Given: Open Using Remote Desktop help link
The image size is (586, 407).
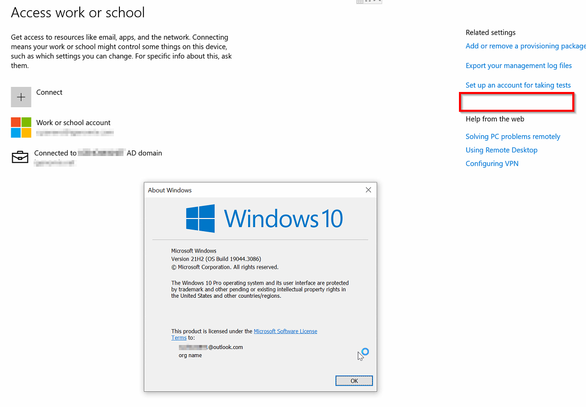Looking at the screenshot, I should pos(501,150).
